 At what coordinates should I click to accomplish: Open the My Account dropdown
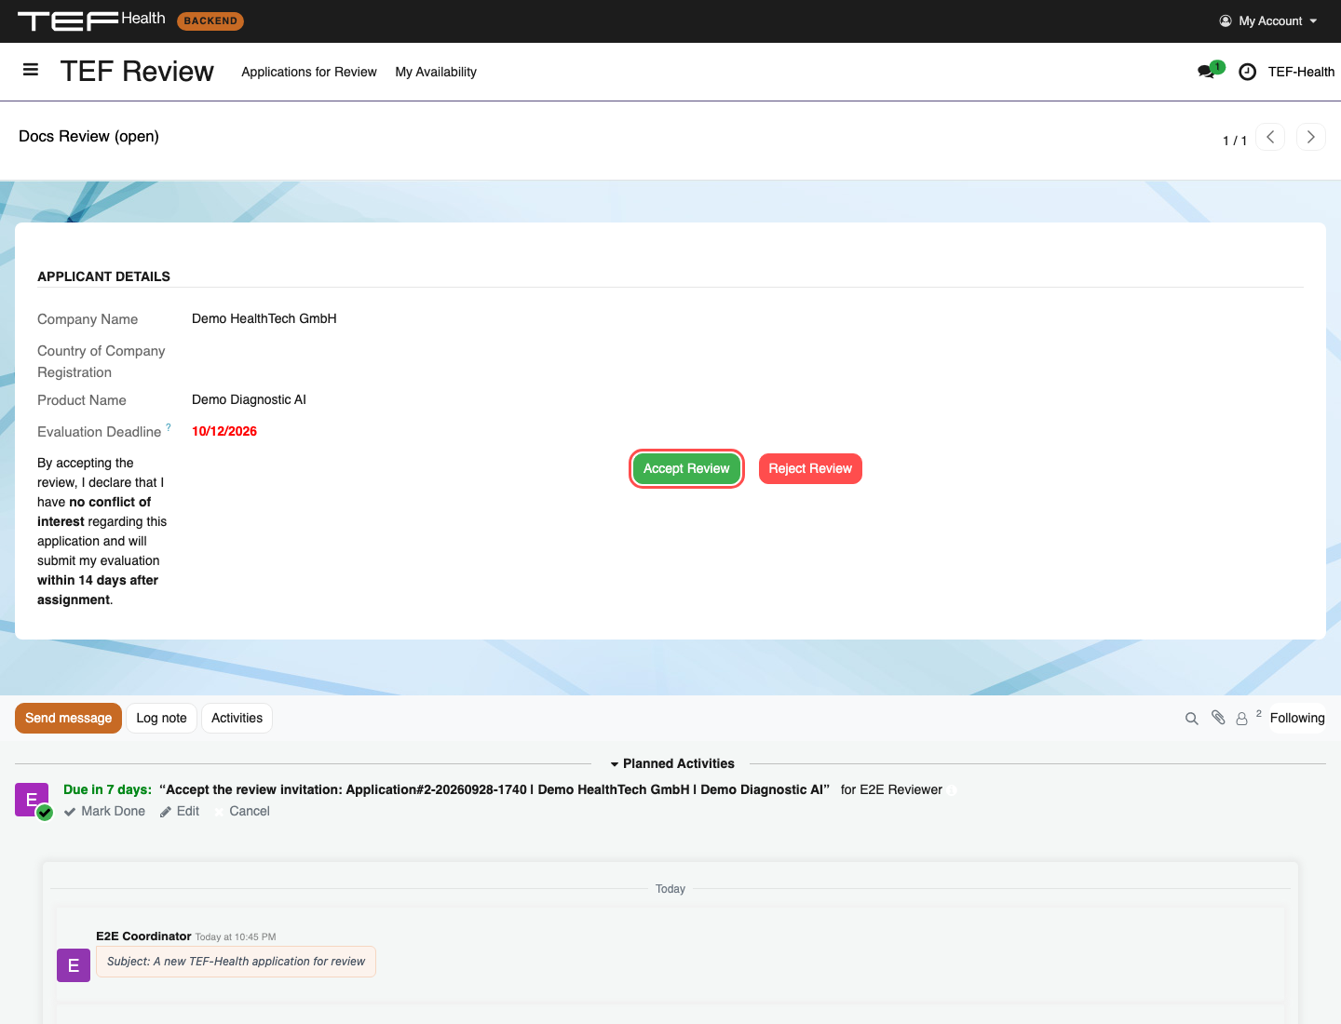click(x=1268, y=20)
